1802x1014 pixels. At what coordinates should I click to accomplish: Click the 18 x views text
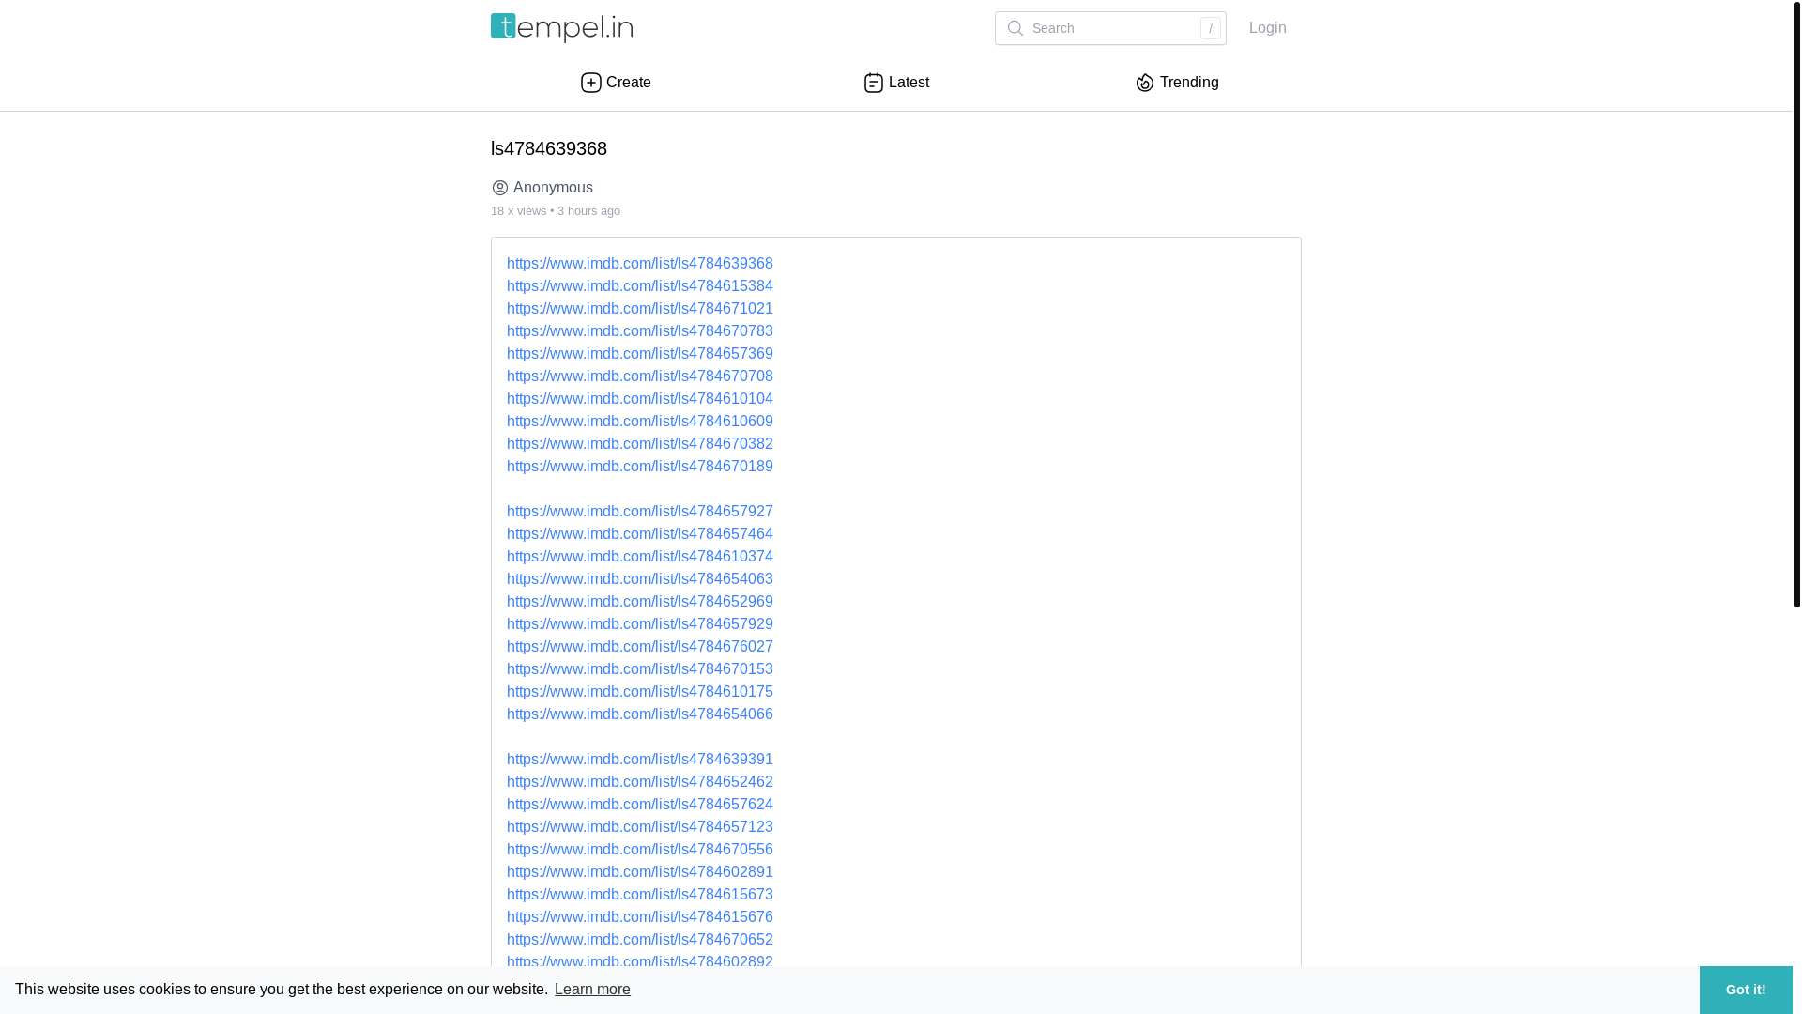pyautogui.click(x=518, y=211)
